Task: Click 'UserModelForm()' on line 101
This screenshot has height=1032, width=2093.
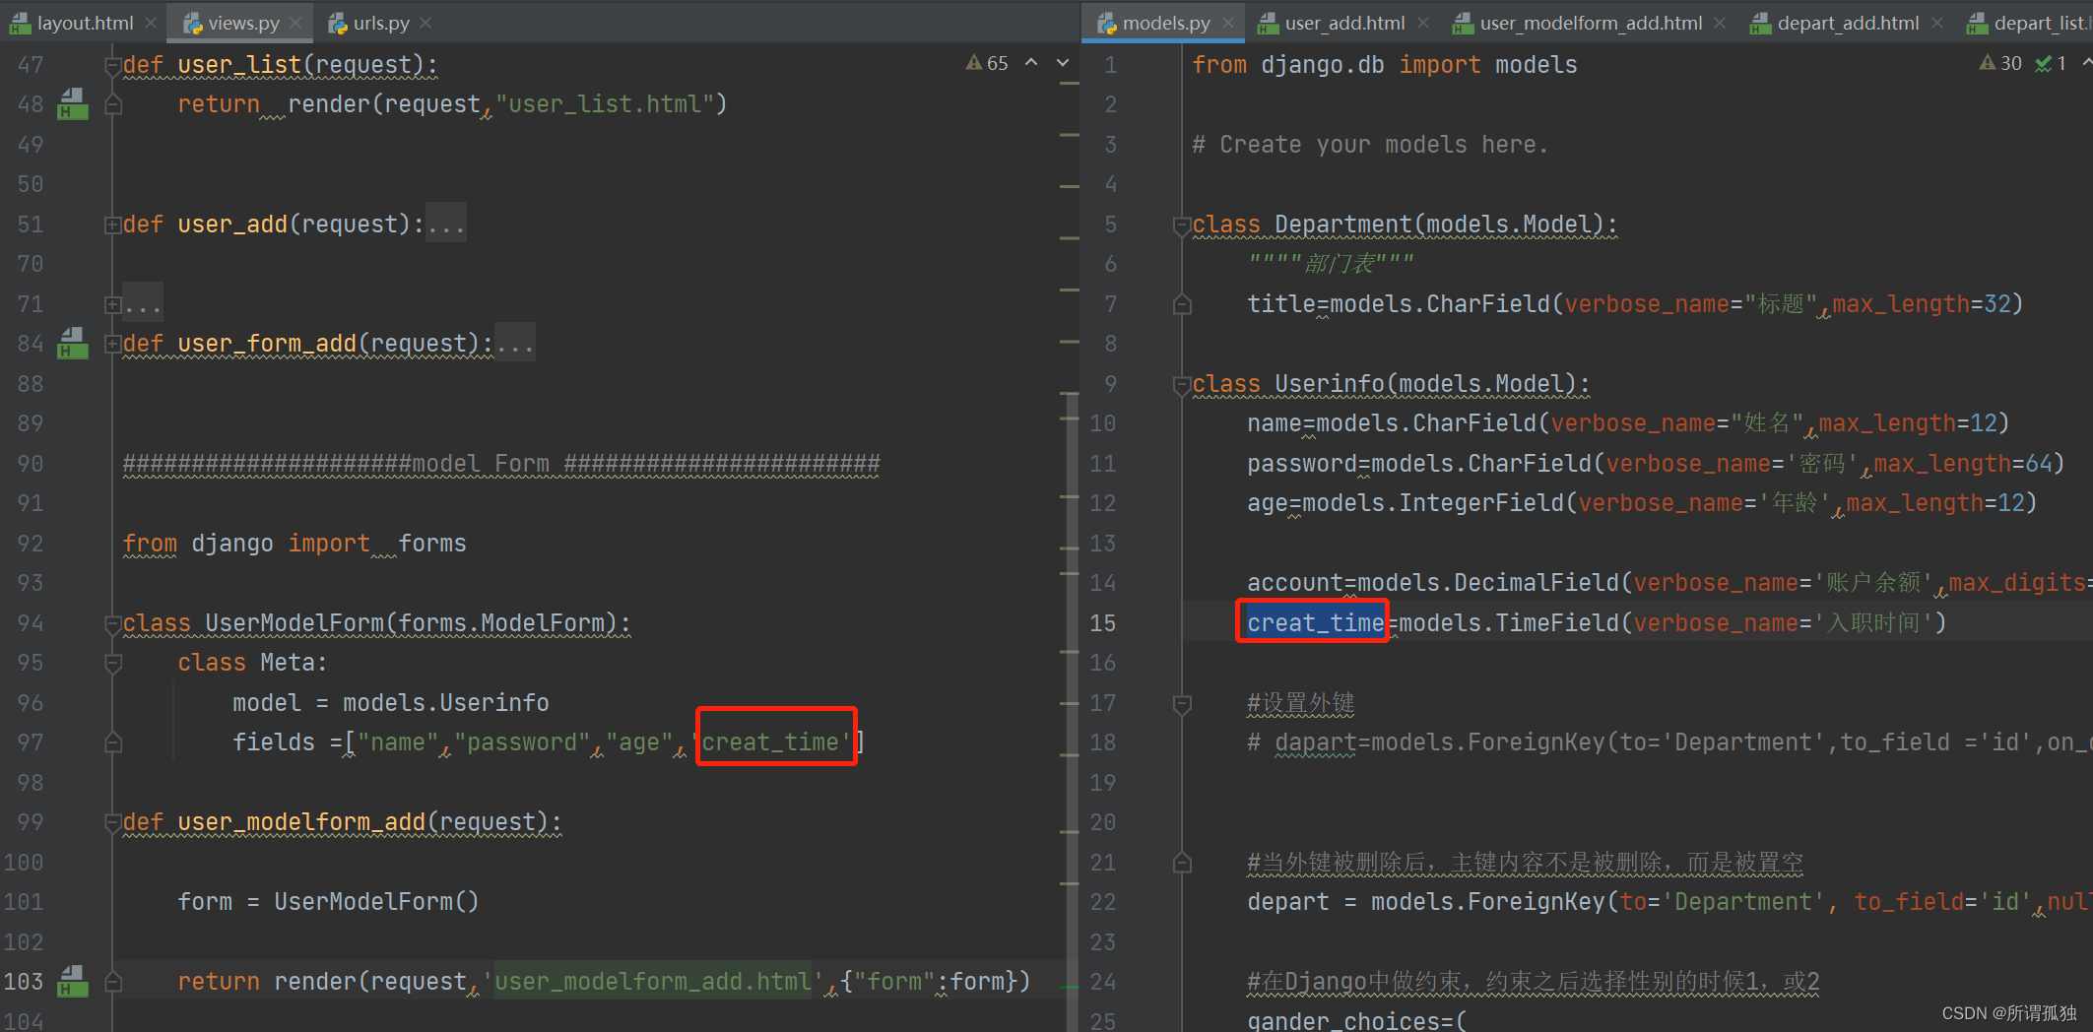Action: [x=376, y=901]
